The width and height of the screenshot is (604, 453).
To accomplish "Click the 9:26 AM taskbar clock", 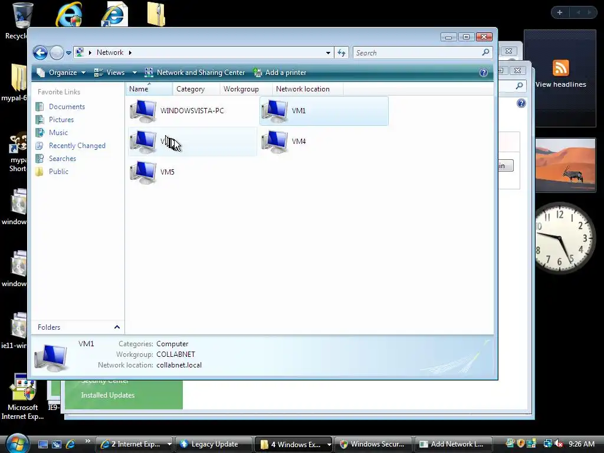I will [x=582, y=444].
